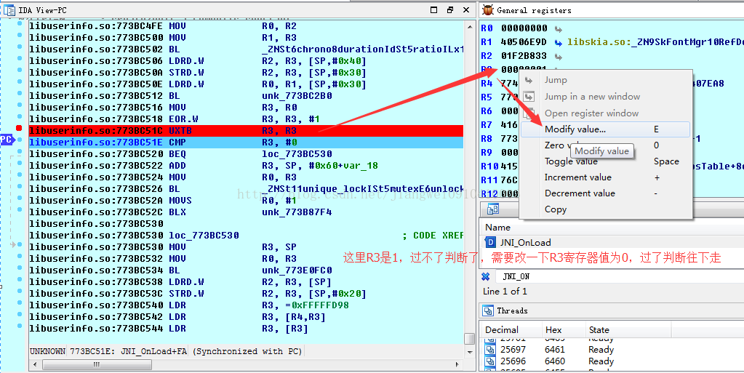Set breakpoint on the dot beside 773BC520 BEQ
This screenshot has width=744, height=373.
(20, 152)
